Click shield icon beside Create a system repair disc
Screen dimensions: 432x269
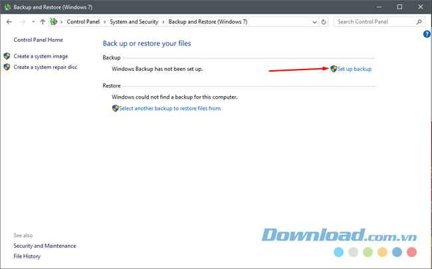7,67
